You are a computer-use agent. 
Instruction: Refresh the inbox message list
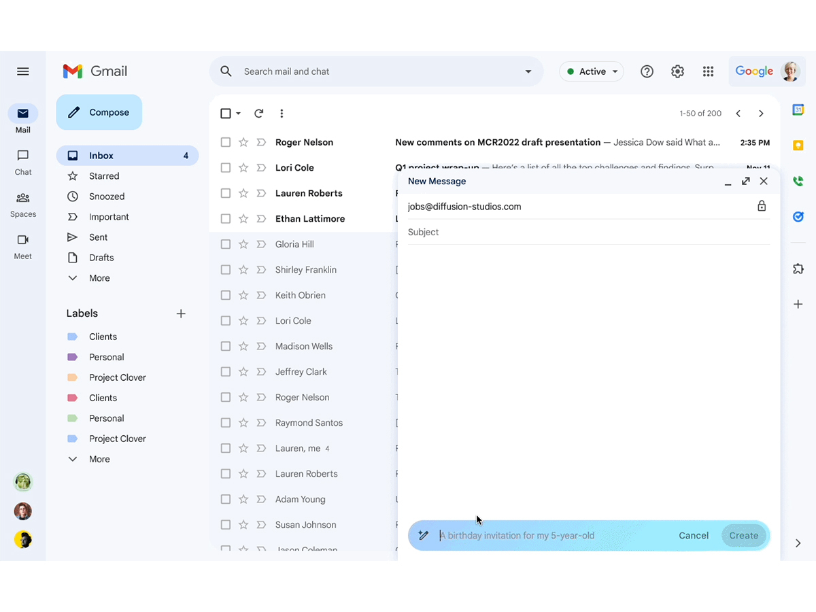tap(258, 114)
